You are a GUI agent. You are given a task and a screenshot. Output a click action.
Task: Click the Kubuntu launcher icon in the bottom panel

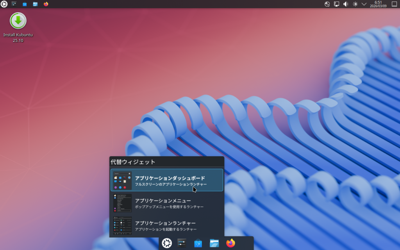(x=167, y=243)
